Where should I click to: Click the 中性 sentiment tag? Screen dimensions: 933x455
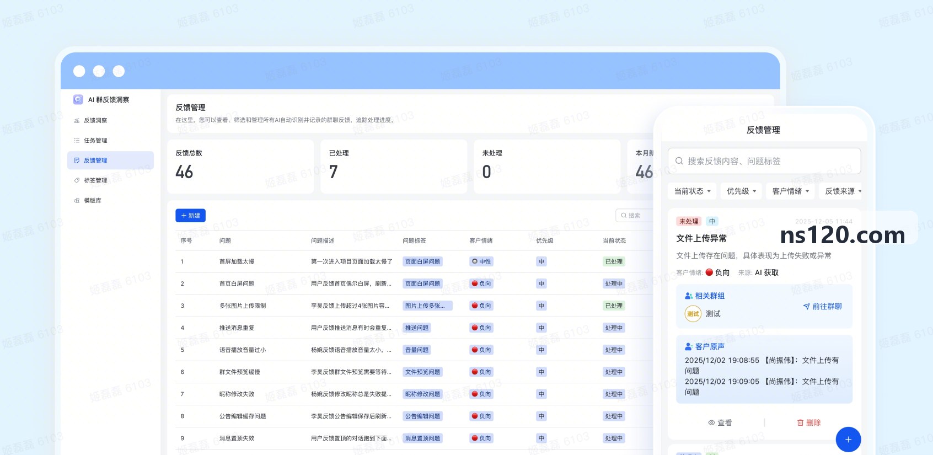click(481, 262)
